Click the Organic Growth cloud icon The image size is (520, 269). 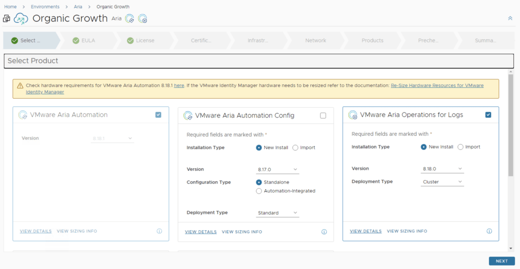pos(21,19)
